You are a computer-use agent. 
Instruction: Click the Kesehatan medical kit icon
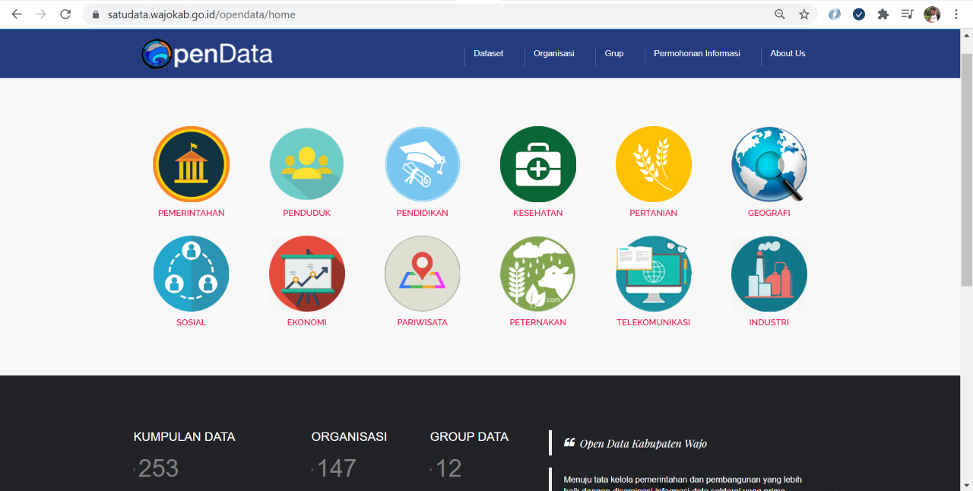pyautogui.click(x=537, y=164)
